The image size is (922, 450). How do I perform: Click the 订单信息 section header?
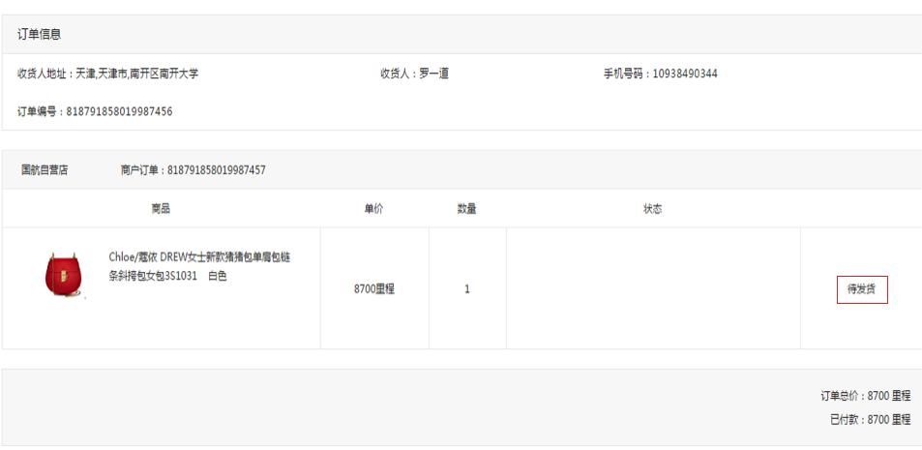point(39,34)
